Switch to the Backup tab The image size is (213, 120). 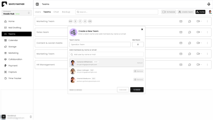point(66,12)
